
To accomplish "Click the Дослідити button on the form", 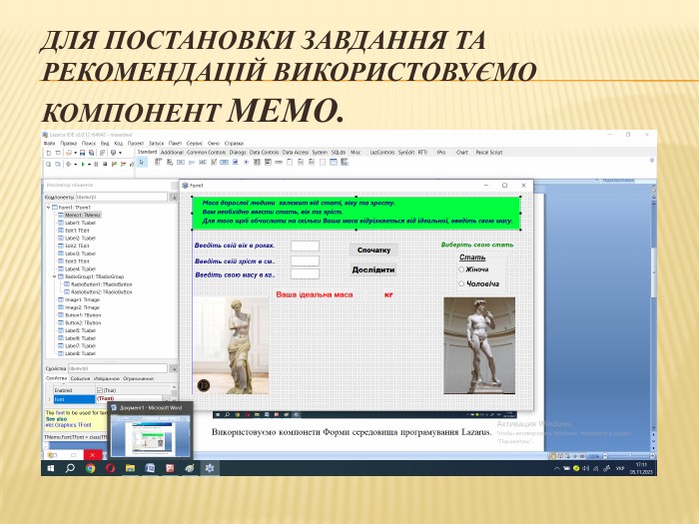I will click(373, 269).
